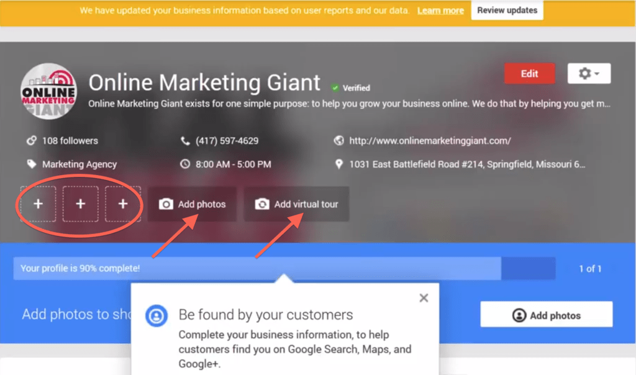Image resolution: width=636 pixels, height=375 pixels.
Task: Click the first plus photo placeholder
Action: tap(38, 204)
